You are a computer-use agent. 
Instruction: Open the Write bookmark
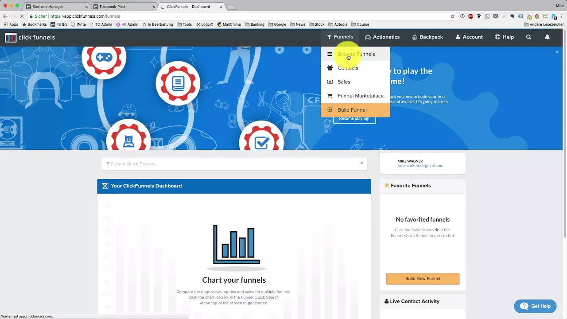(78, 24)
